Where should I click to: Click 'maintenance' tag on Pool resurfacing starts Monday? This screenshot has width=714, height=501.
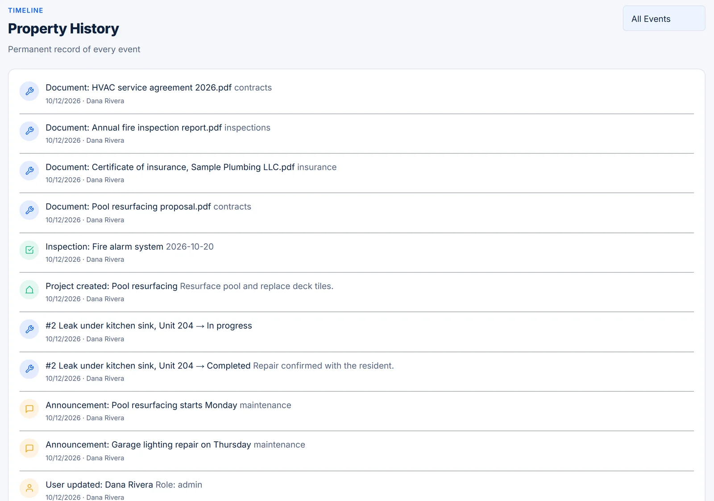[266, 405]
